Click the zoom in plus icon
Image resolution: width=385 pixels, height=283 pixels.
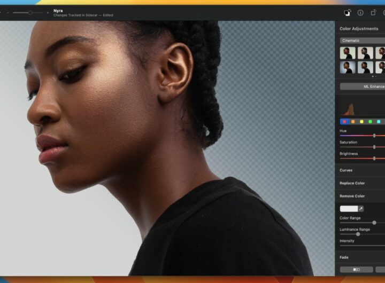(x=48, y=12)
